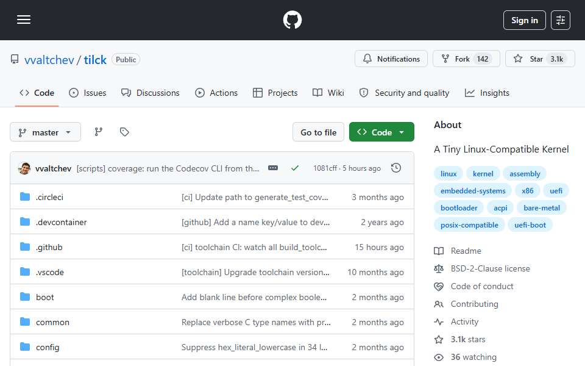Click the repository icon before vvaltchev
This screenshot has height=366, width=585.
coord(15,59)
